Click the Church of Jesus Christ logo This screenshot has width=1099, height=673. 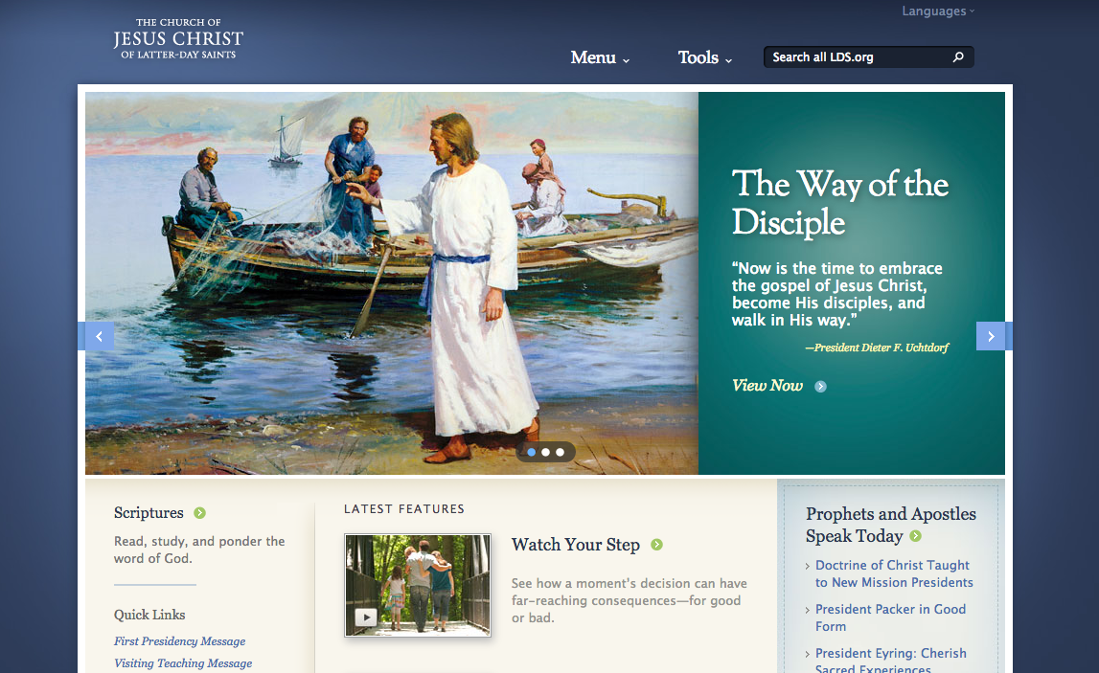pyautogui.click(x=178, y=38)
